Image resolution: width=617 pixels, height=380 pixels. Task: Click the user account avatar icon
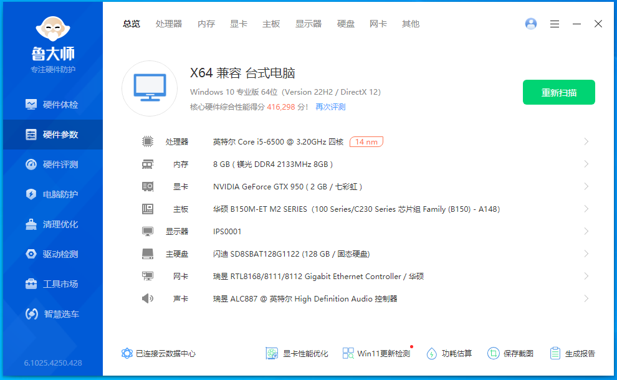pos(531,24)
